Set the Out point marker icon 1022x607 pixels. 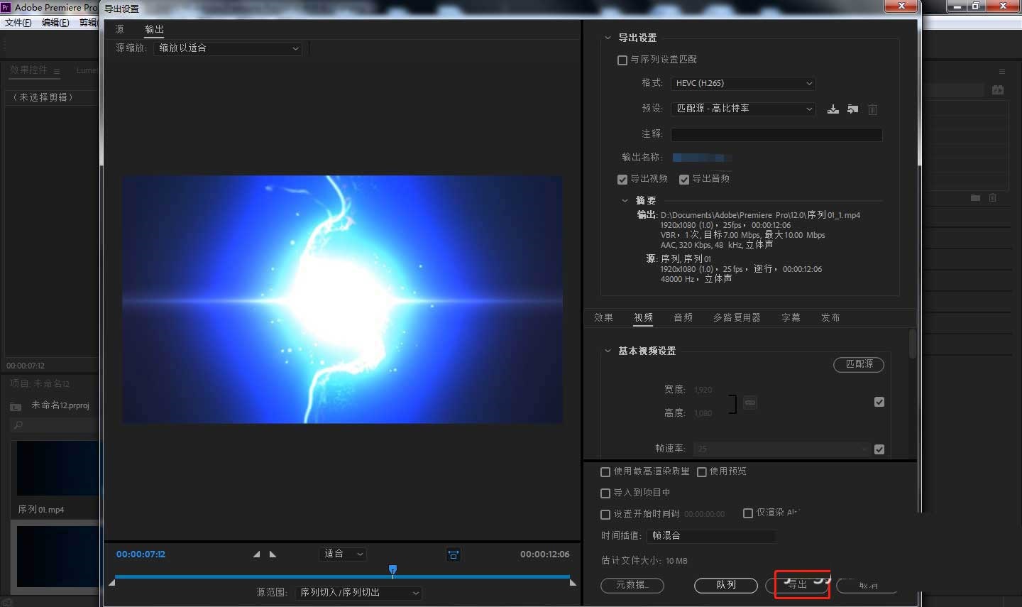point(273,554)
